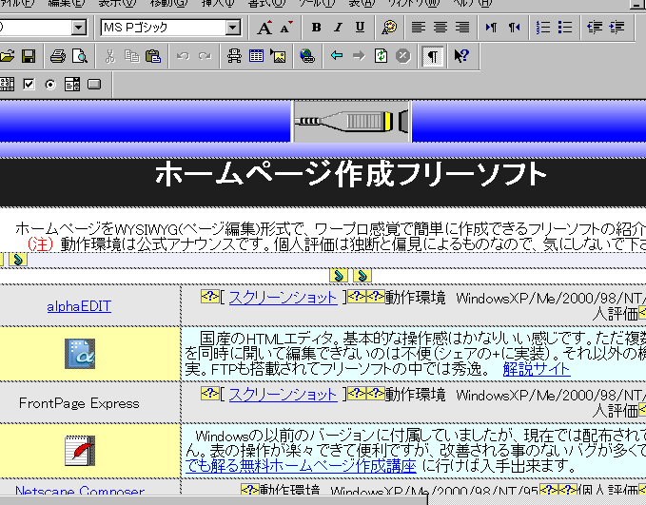This screenshot has height=505, width=646.
Task: Expand the paragraph style dropdown list
Action: [78, 28]
